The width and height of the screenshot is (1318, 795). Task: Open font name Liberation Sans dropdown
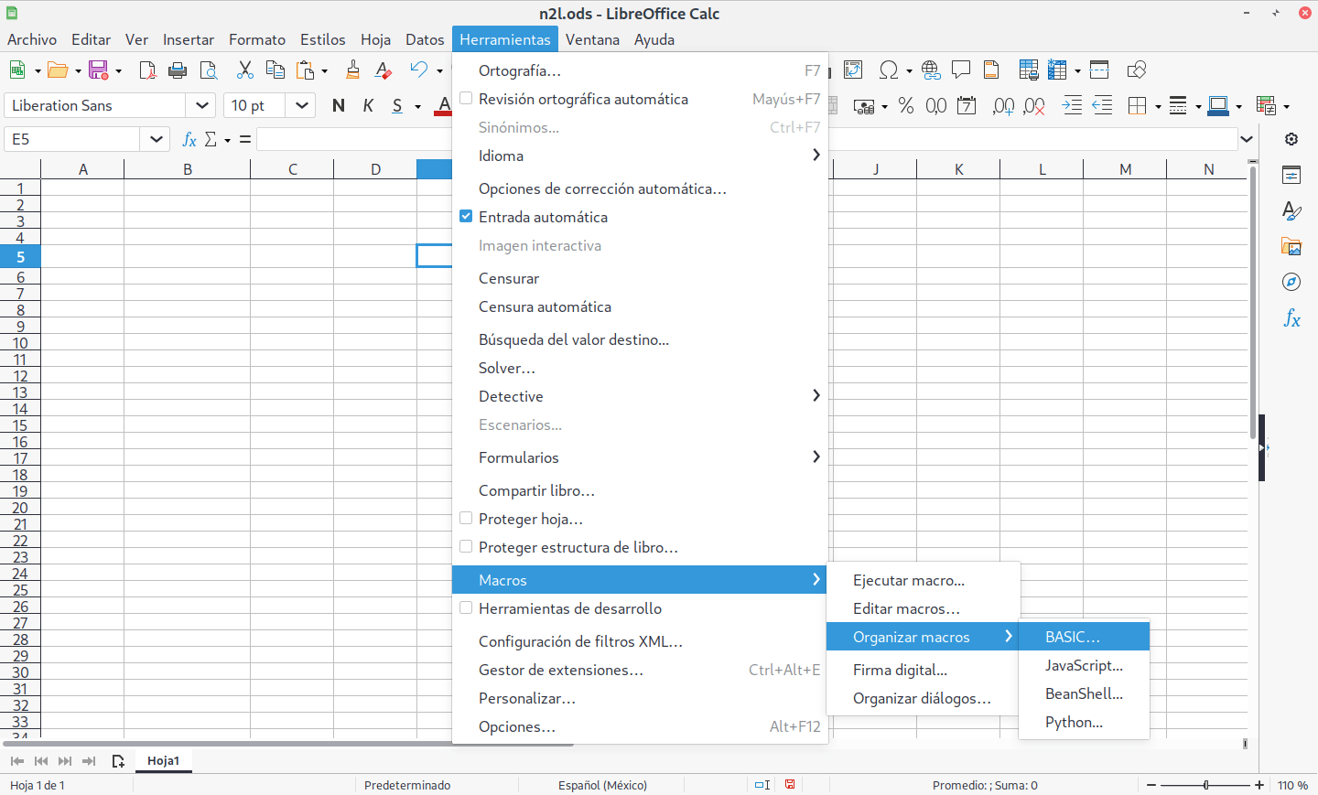point(202,105)
